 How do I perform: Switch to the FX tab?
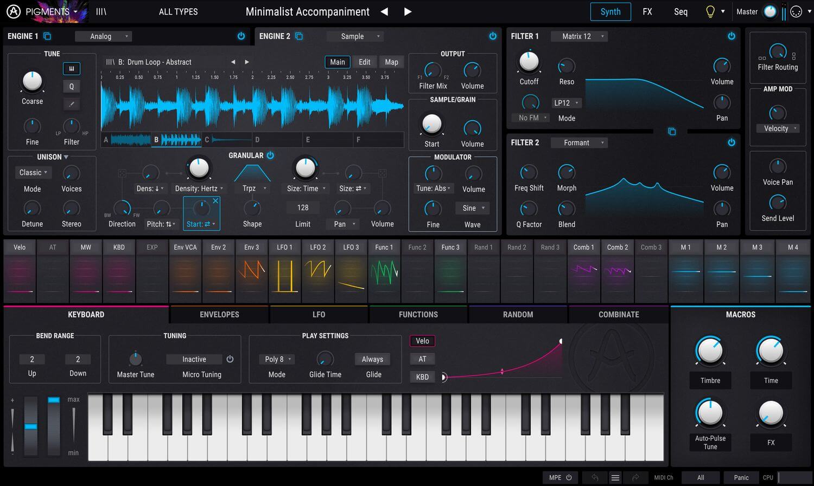pos(647,11)
